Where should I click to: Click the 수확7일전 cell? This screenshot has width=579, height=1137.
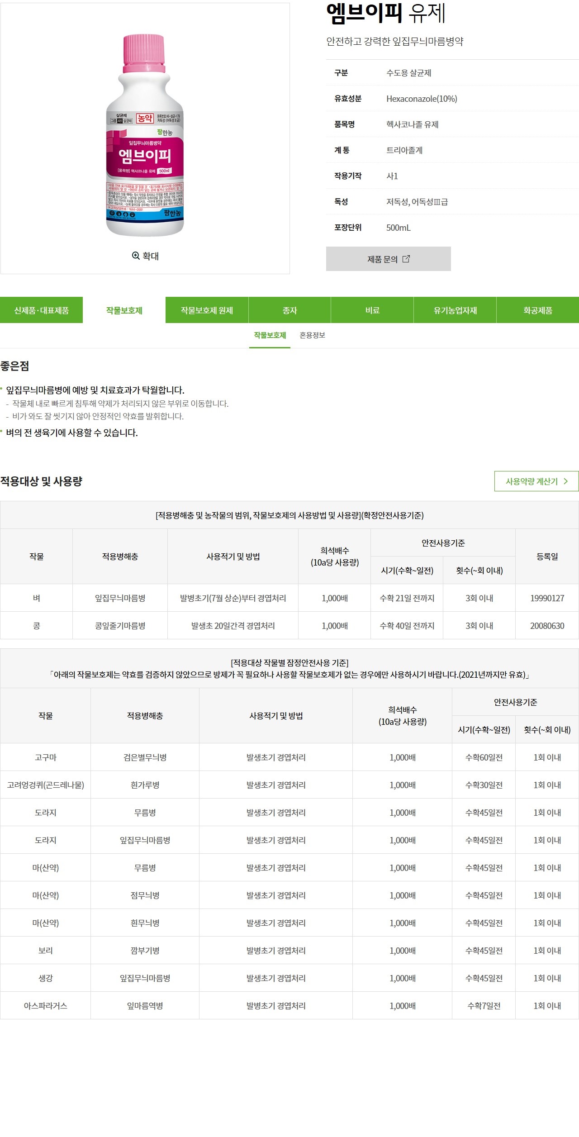pyautogui.click(x=484, y=1006)
